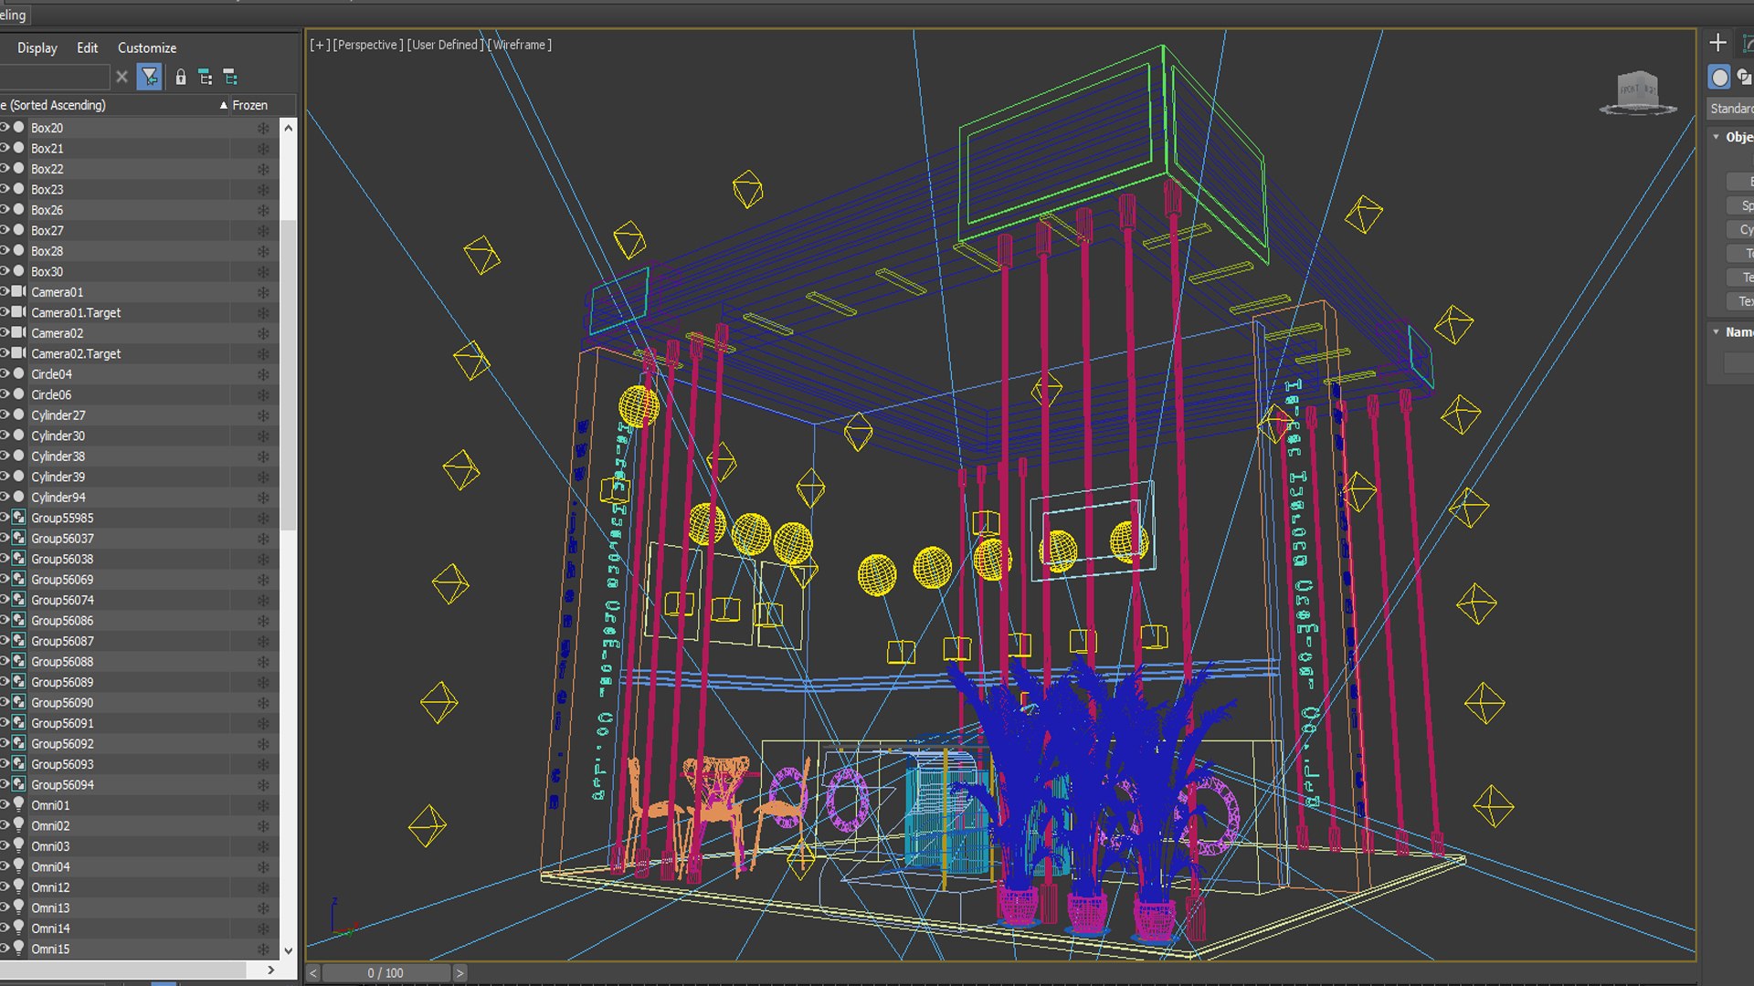Click the Frozen column header
The width and height of the screenshot is (1754, 986).
(x=249, y=105)
